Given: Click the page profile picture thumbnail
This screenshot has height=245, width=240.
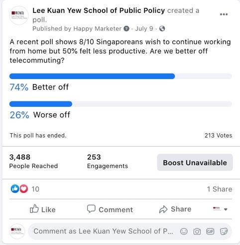Looking at the screenshot, I should click(x=19, y=15).
